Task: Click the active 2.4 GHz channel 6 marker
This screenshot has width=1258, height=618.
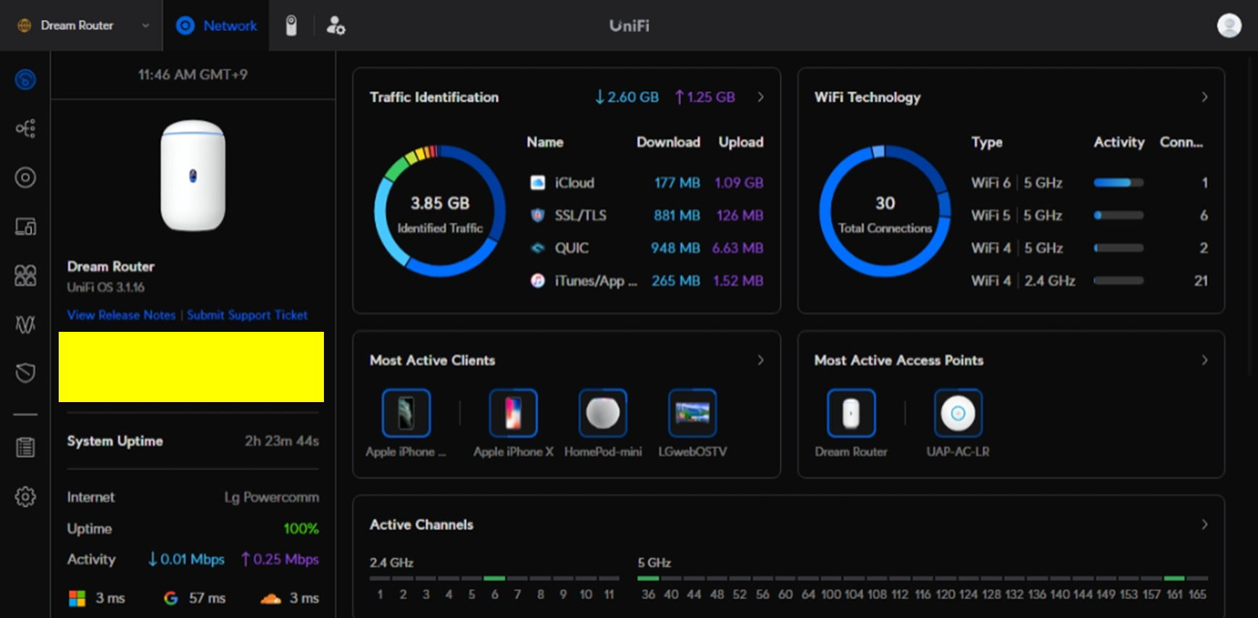Action: [494, 578]
